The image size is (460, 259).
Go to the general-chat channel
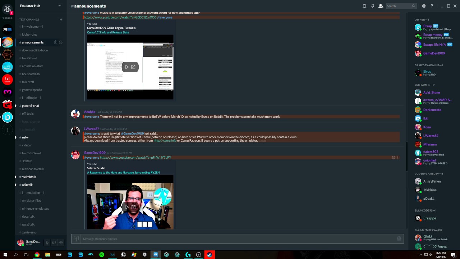31,106
